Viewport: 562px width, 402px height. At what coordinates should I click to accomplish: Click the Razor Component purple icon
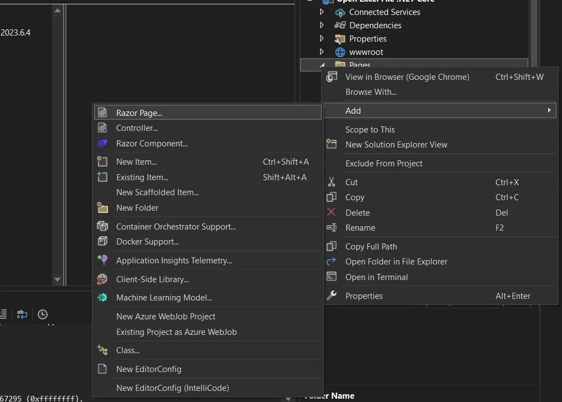(x=102, y=144)
